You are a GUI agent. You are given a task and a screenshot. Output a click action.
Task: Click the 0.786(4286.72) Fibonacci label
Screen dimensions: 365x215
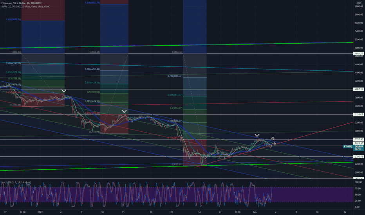(175, 76)
